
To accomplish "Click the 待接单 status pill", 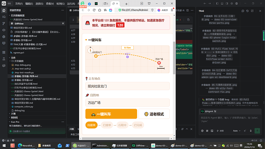I will pos(91,125).
